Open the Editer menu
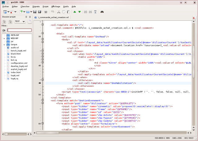This screenshot has height=141, width=198. click(x=15, y=7)
